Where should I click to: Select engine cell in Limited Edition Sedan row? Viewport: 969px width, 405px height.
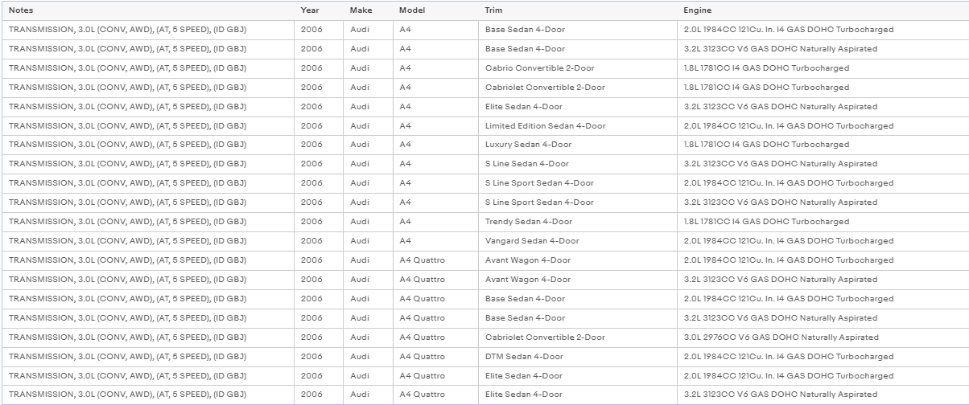823,126
